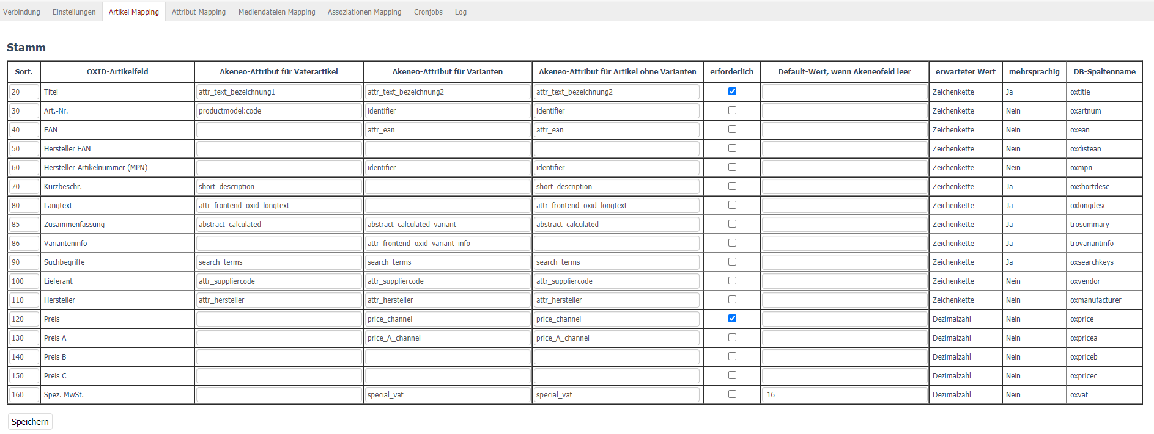The height and width of the screenshot is (434, 1154).
Task: Click the Speichern button
Action: (30, 422)
